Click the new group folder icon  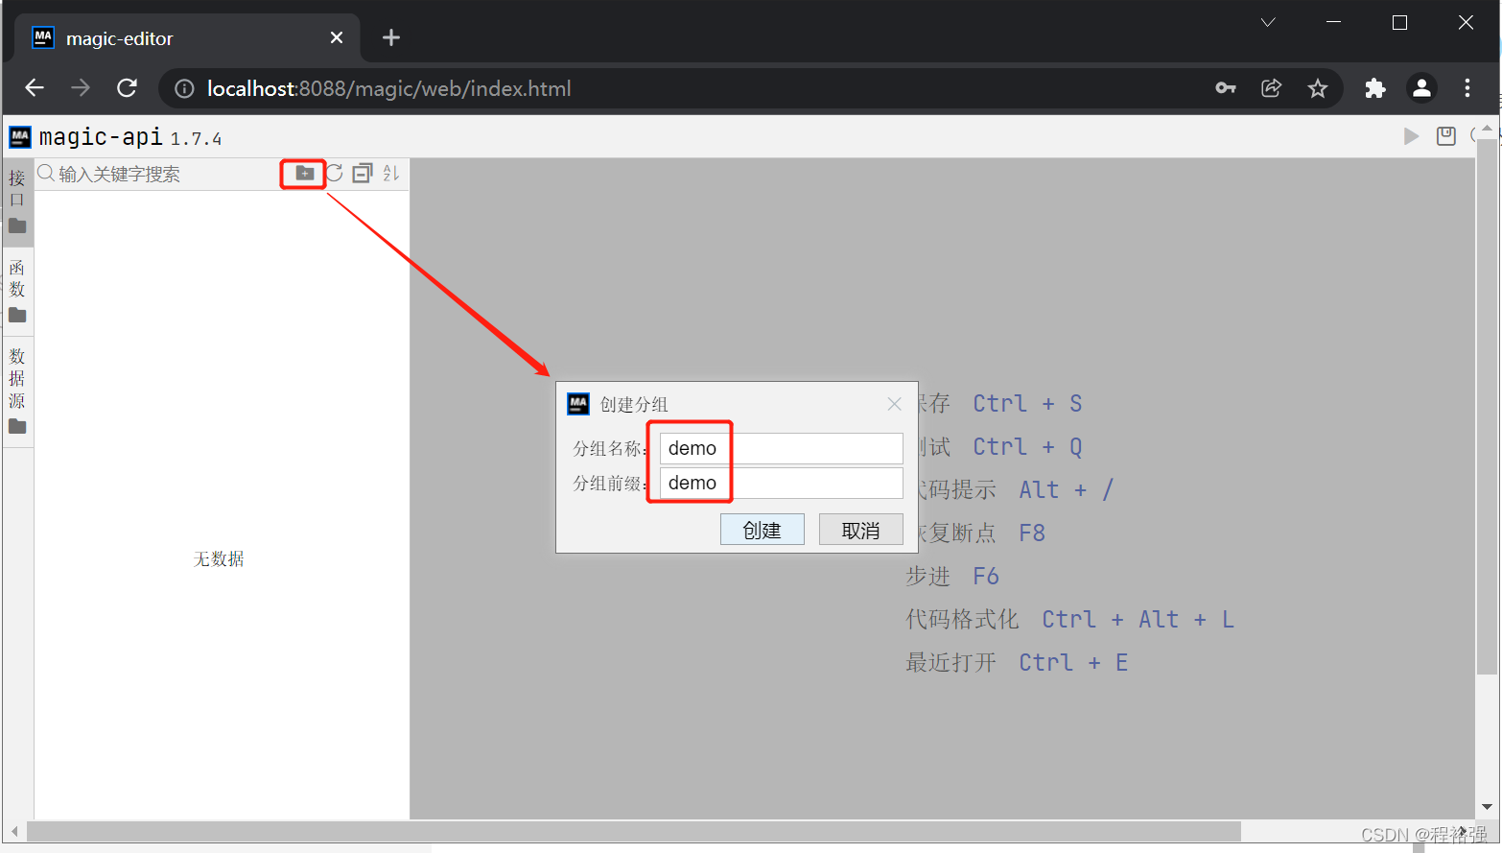(305, 173)
